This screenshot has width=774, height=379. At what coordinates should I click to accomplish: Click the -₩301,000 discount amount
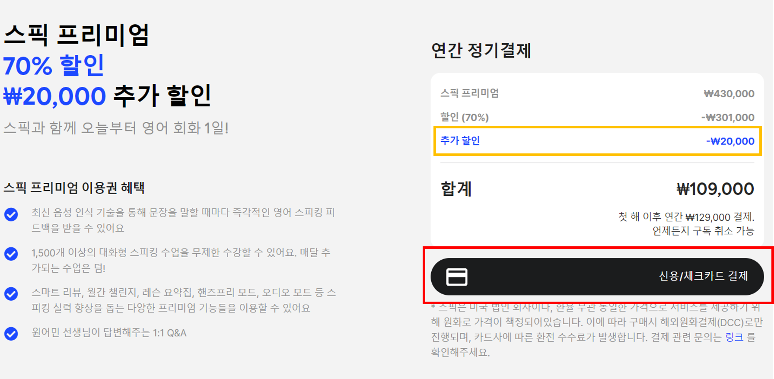pyautogui.click(x=728, y=118)
